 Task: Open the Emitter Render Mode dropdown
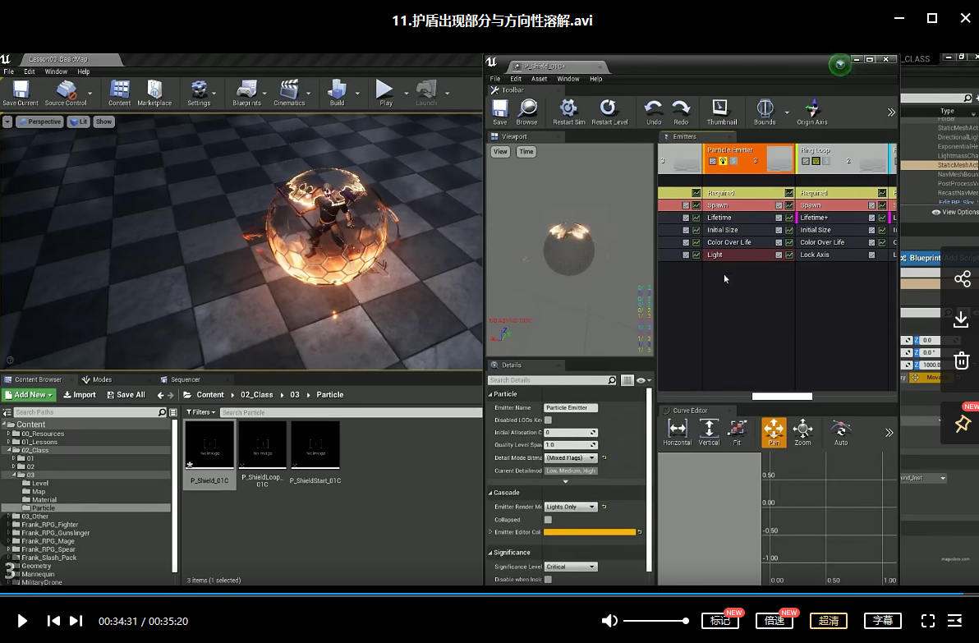click(570, 508)
